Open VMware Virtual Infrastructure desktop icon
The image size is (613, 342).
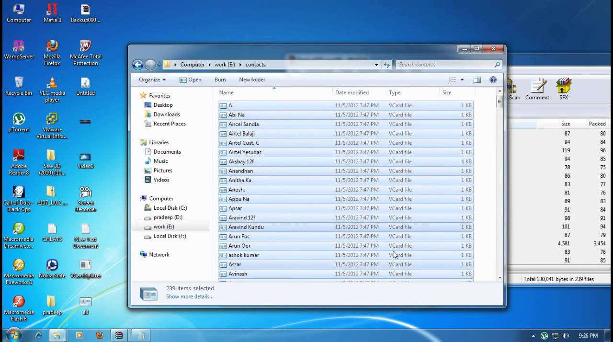[52, 126]
